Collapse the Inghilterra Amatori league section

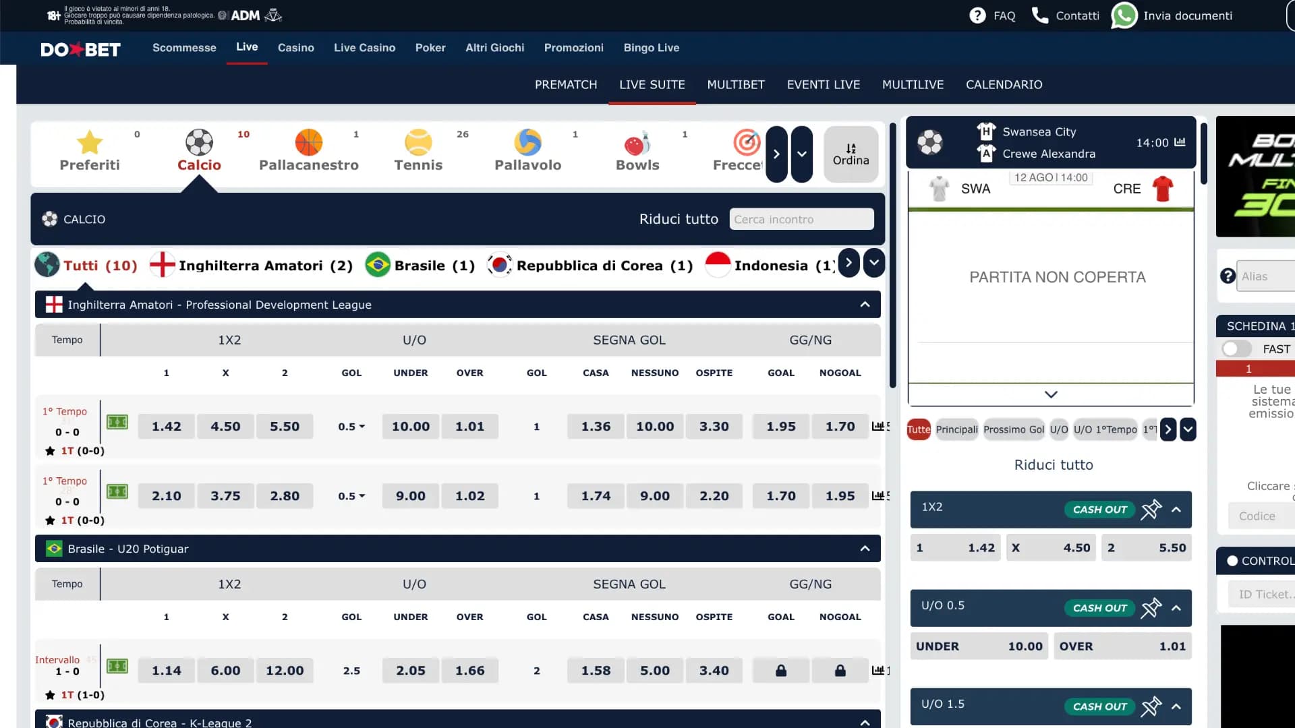coord(865,305)
